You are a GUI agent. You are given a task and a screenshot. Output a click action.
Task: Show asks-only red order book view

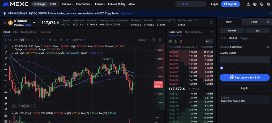coord(181,42)
